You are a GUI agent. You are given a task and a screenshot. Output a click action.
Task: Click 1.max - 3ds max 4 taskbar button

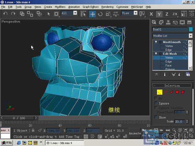[64, 143]
